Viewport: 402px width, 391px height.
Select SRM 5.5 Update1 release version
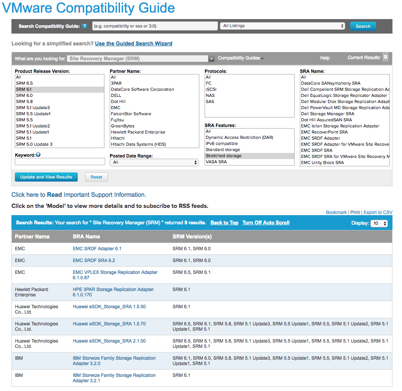(x=59, y=114)
